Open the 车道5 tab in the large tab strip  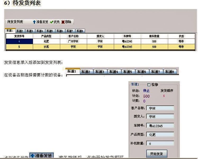pos(128,72)
